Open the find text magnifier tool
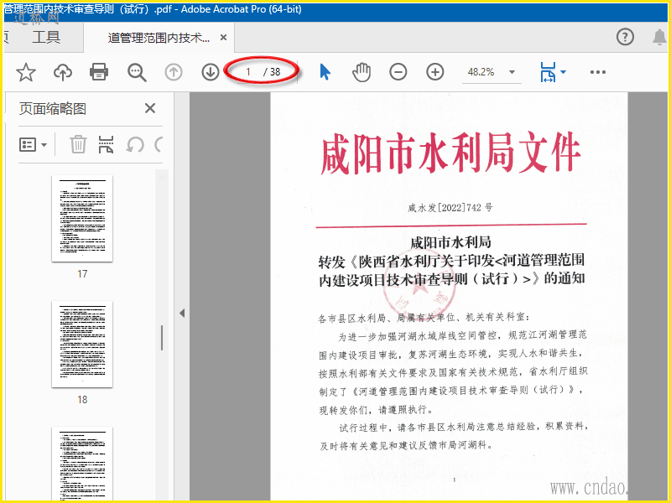671x503 pixels. (x=137, y=72)
